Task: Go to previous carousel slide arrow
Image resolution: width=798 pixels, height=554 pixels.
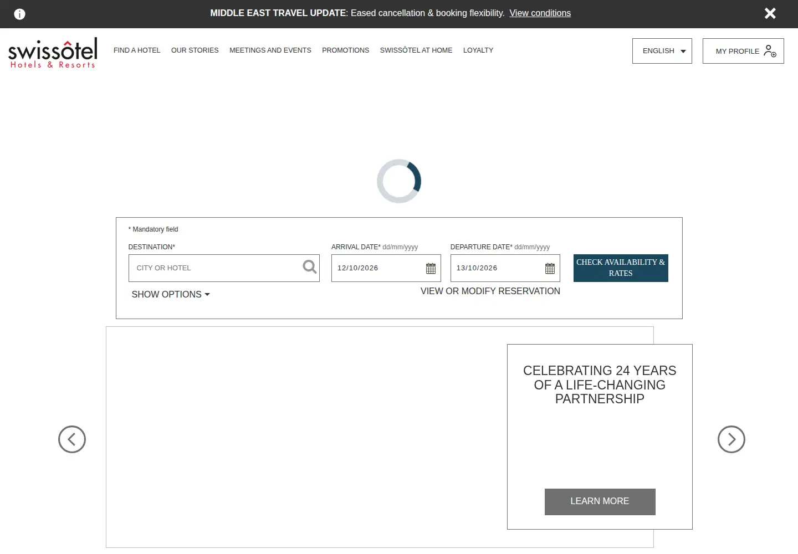Action: pos(72,439)
